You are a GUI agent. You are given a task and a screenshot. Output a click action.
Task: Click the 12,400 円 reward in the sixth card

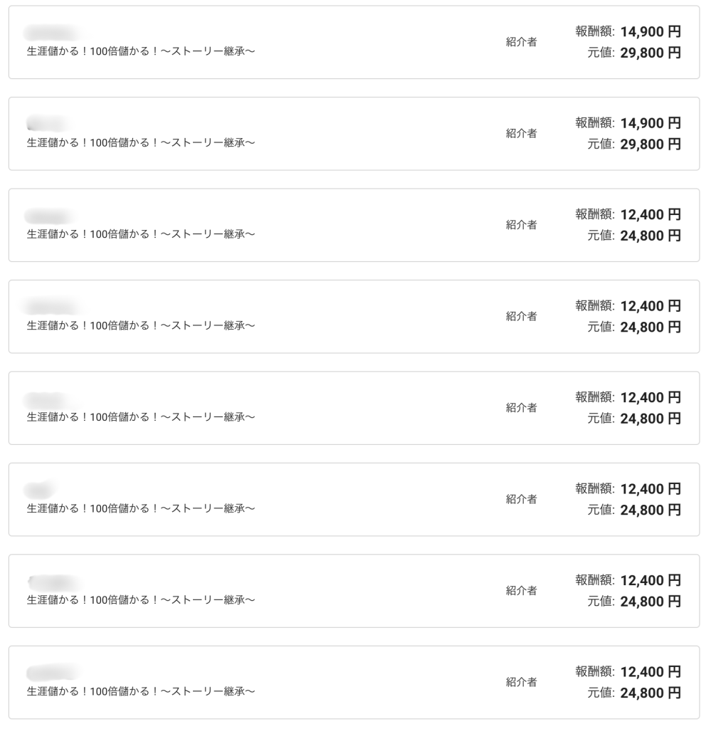651,489
